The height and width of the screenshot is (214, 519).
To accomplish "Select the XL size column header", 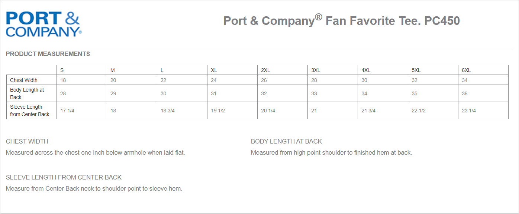I will click(214, 70).
